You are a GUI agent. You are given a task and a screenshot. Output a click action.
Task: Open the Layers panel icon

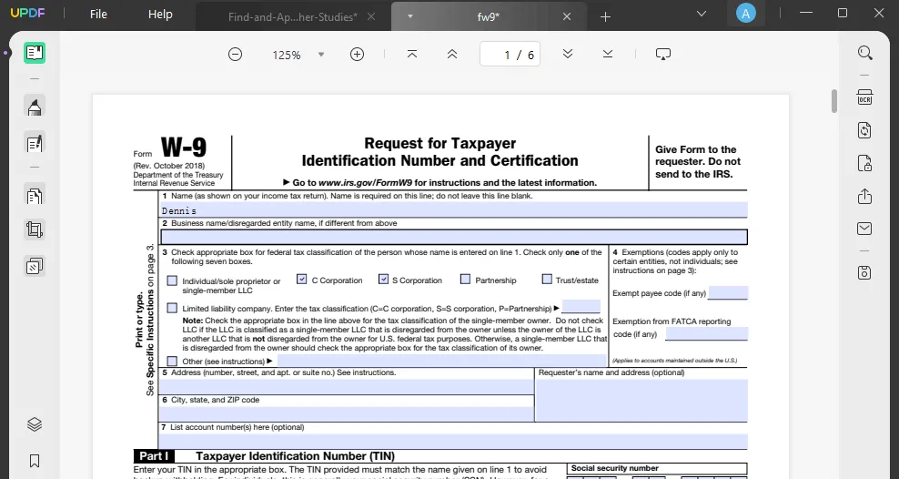tap(35, 424)
